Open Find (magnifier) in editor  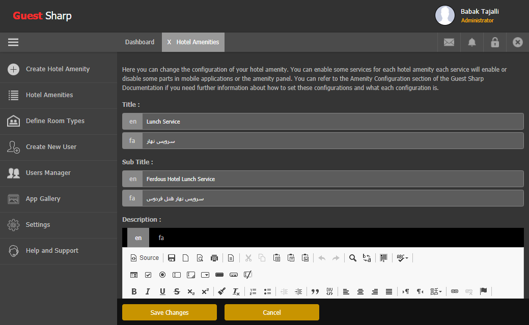(x=352, y=258)
